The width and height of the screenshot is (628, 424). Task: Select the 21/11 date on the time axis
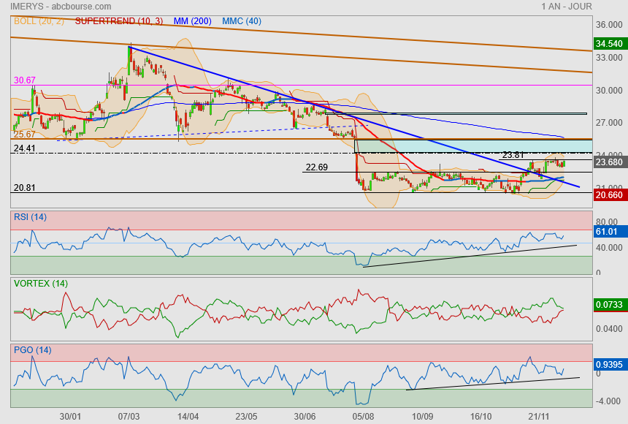538,416
